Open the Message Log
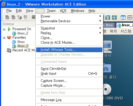Image resolution: width=133 pixels, height=106 pixels. pos(69,100)
